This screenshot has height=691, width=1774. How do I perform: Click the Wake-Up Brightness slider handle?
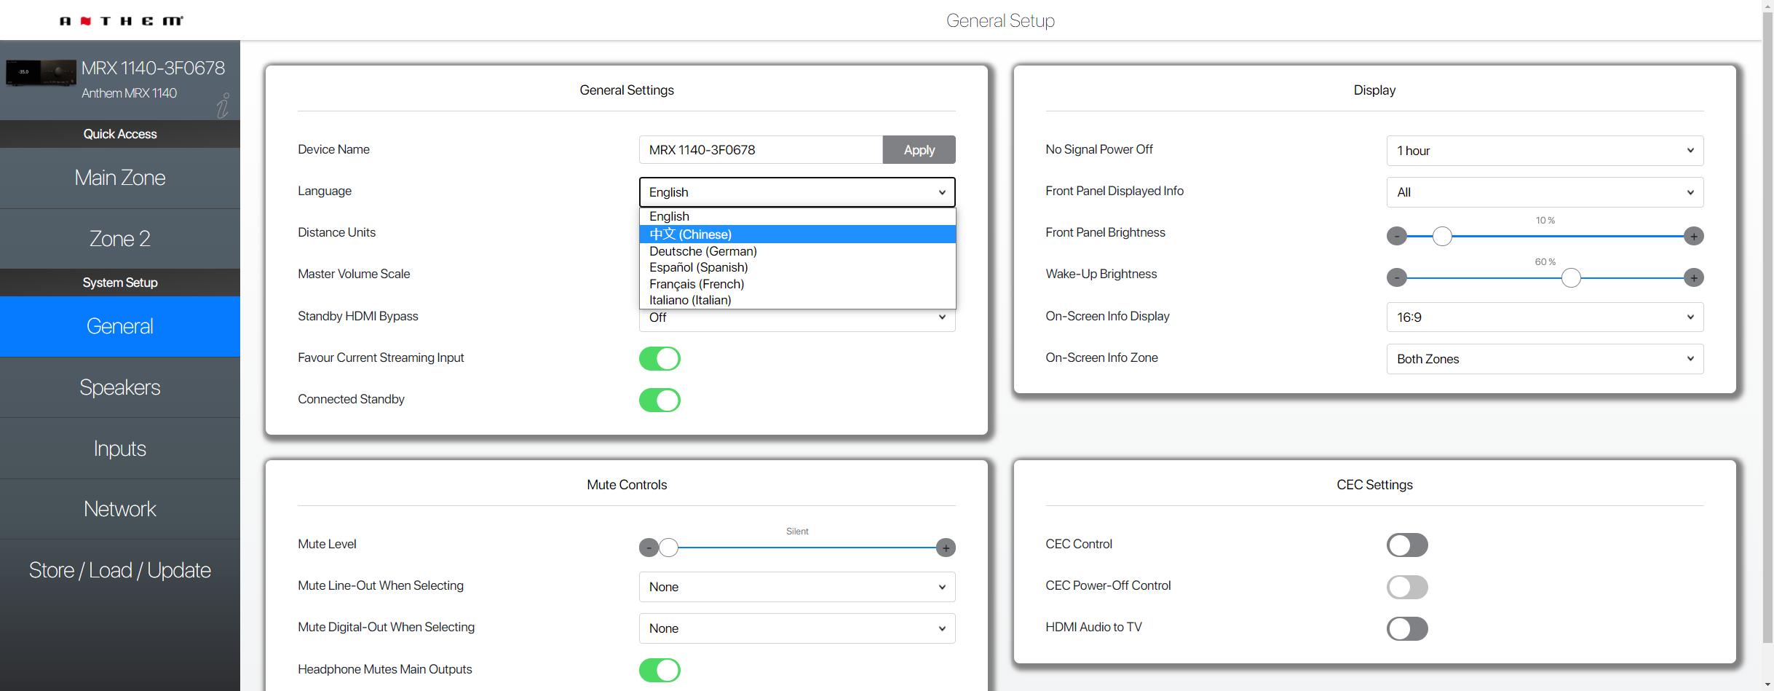point(1571,277)
